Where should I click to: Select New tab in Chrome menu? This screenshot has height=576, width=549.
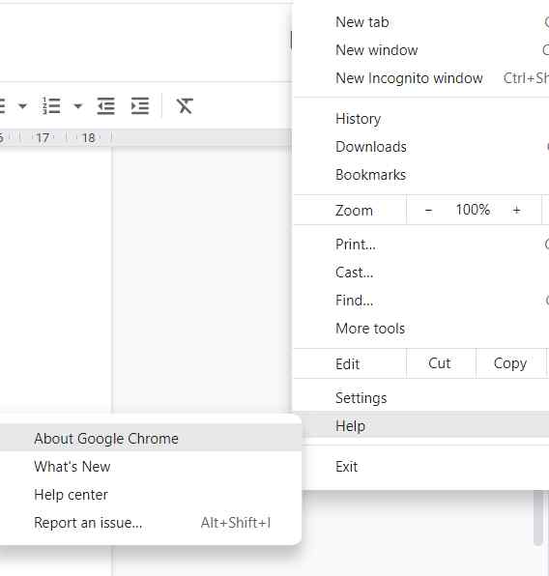tap(421, 22)
